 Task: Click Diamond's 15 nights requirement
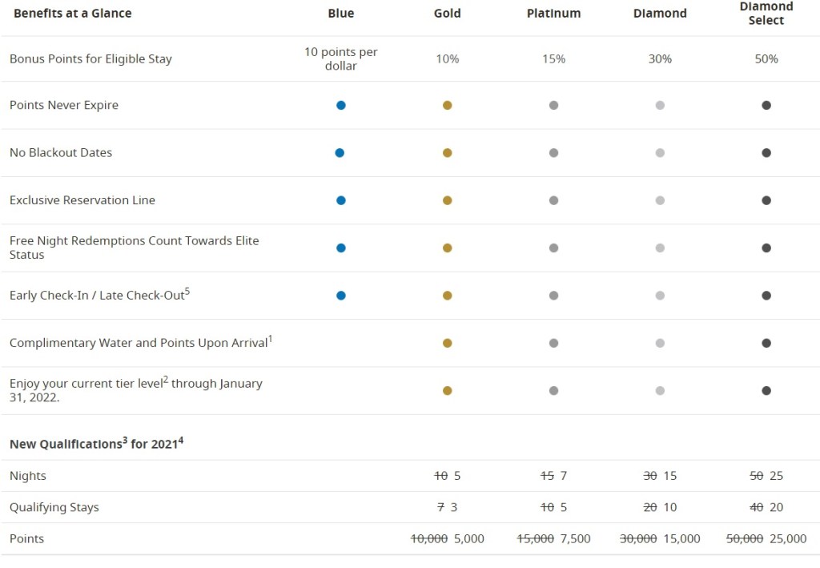click(670, 476)
